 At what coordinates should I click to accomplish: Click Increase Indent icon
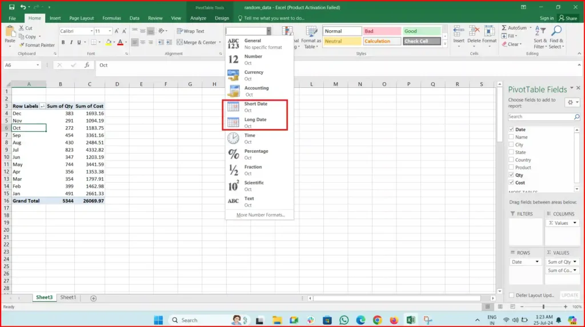point(169,42)
